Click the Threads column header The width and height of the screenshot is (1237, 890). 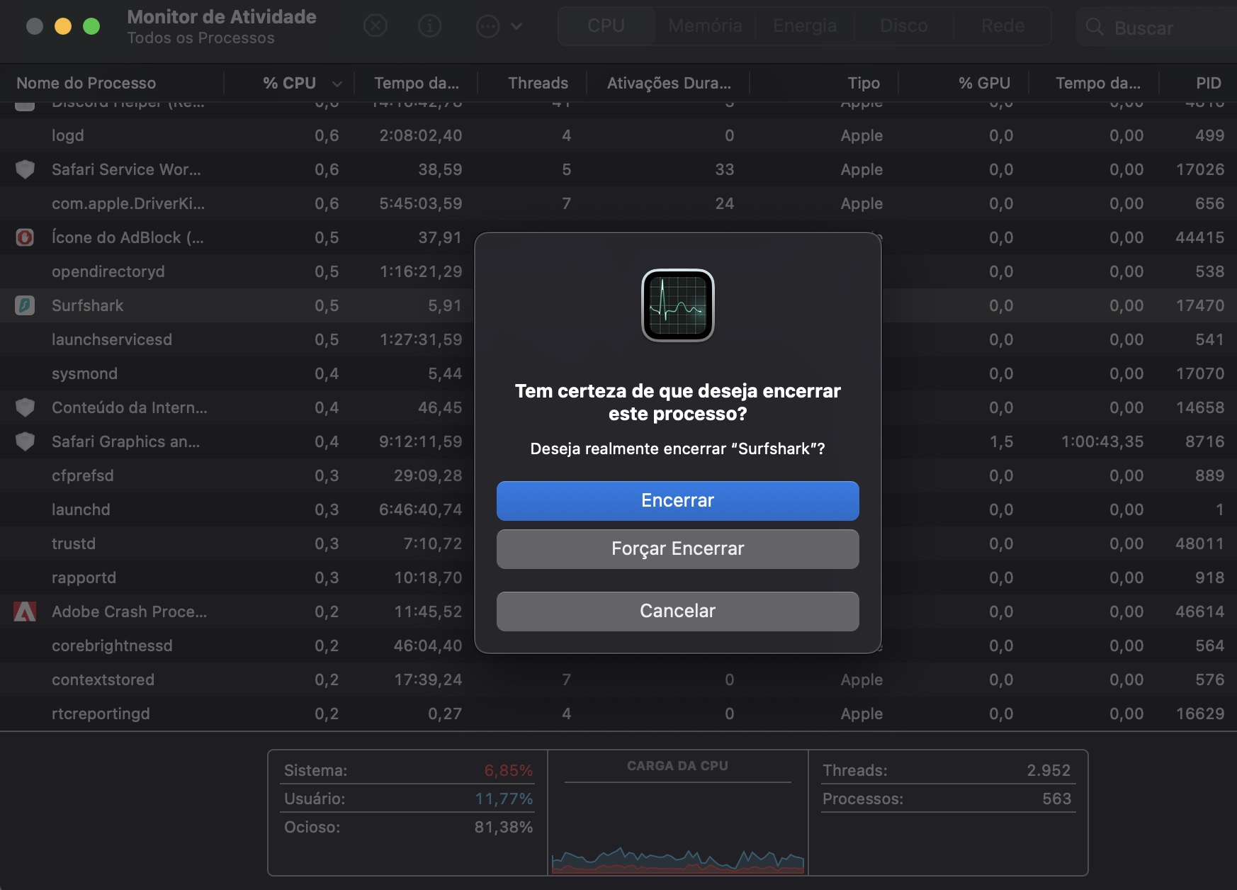[x=537, y=83]
